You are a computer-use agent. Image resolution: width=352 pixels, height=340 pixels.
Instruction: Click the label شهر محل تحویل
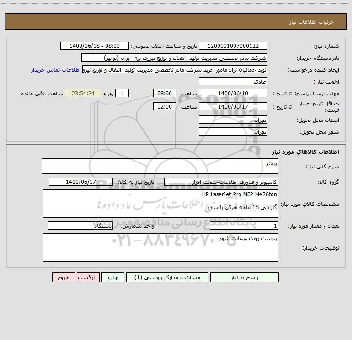coord(320,132)
